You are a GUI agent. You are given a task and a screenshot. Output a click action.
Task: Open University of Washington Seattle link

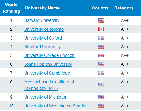[x=55, y=106]
